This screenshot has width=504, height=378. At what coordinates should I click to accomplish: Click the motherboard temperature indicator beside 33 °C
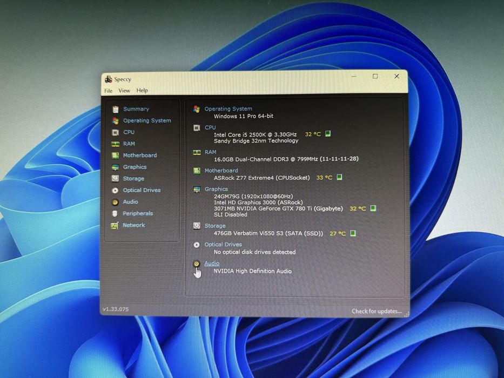pos(339,177)
